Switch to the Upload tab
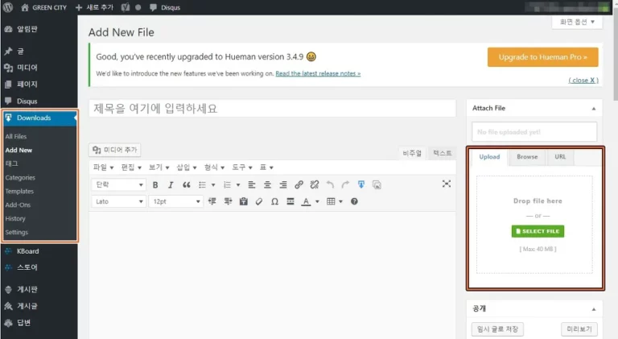Image resolution: width=618 pixels, height=339 pixels. pos(489,157)
